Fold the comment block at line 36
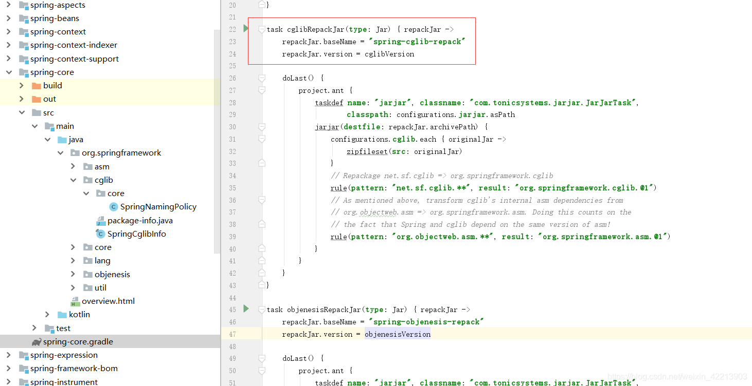The width and height of the screenshot is (752, 386). click(262, 200)
